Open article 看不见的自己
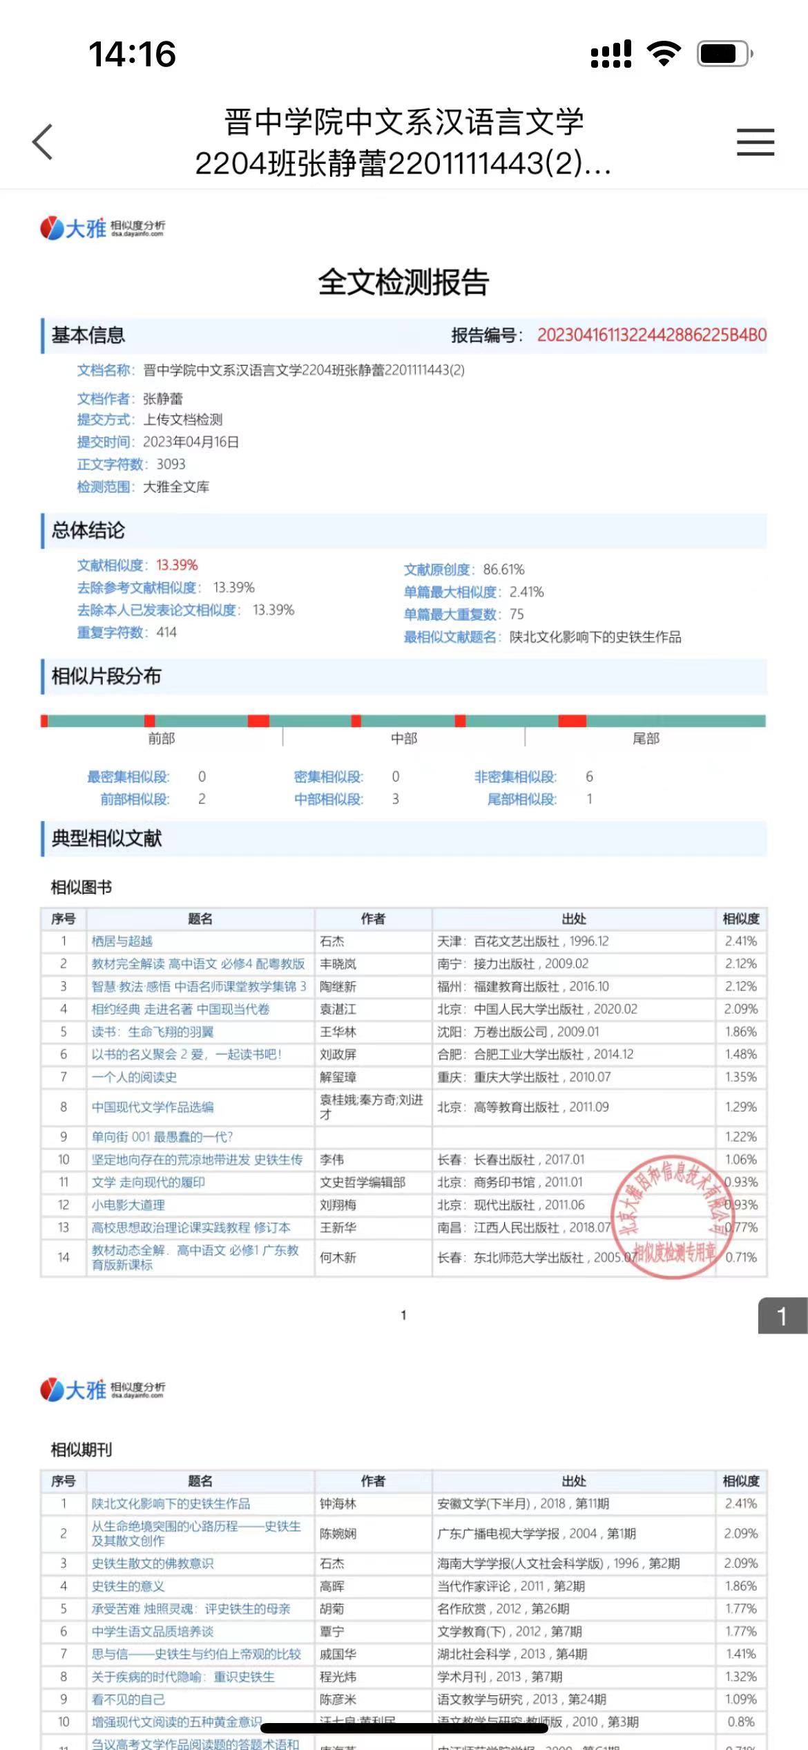Screen dimensions: 808x1750 pyautogui.click(x=128, y=1700)
